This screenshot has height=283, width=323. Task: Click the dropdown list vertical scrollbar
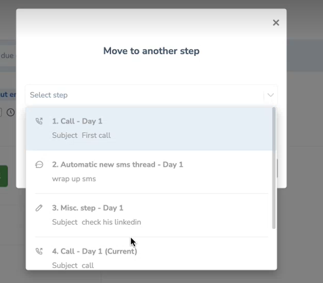(274, 168)
